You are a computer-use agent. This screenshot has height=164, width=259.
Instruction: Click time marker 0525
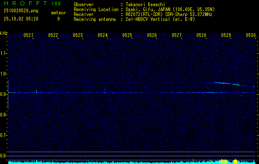point(127,35)
